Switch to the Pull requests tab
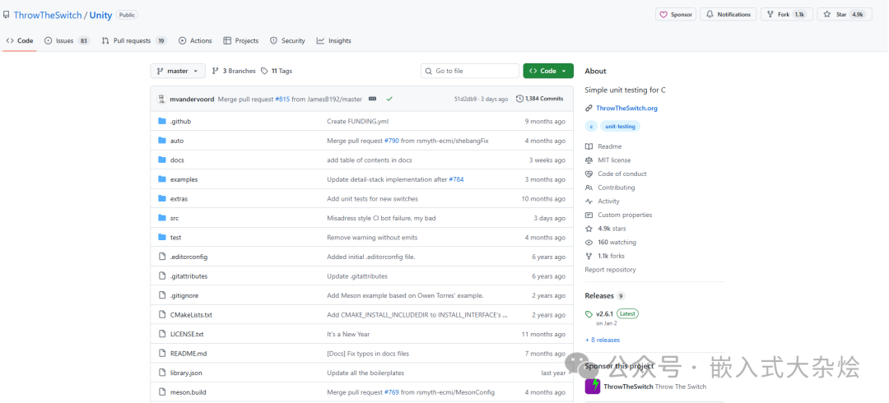889x403 pixels. pyautogui.click(x=134, y=41)
